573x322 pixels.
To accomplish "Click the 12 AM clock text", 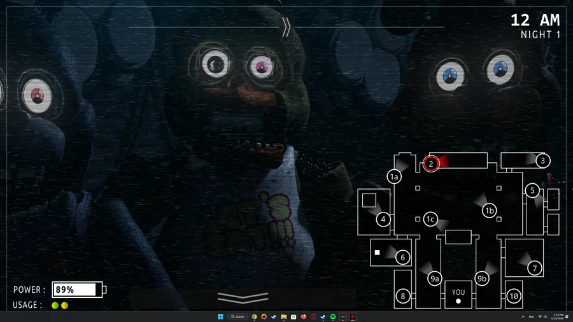I will pyautogui.click(x=535, y=20).
